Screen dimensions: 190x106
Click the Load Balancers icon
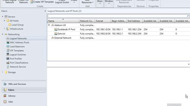coord(8,47)
